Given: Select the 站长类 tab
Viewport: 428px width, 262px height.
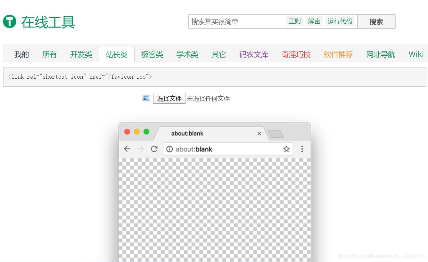Looking at the screenshot, I should point(117,54).
